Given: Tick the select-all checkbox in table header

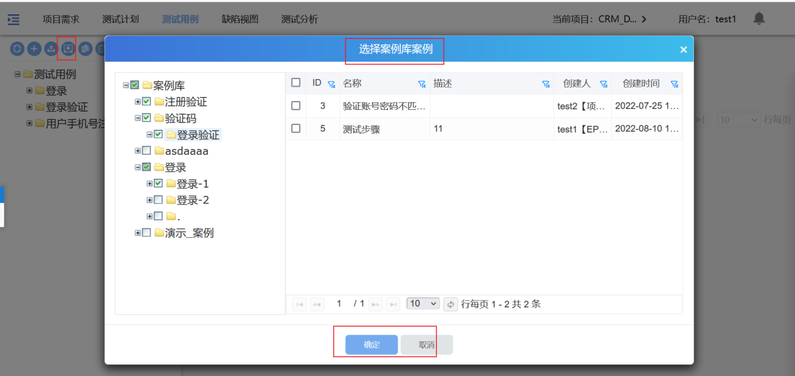Looking at the screenshot, I should [296, 83].
